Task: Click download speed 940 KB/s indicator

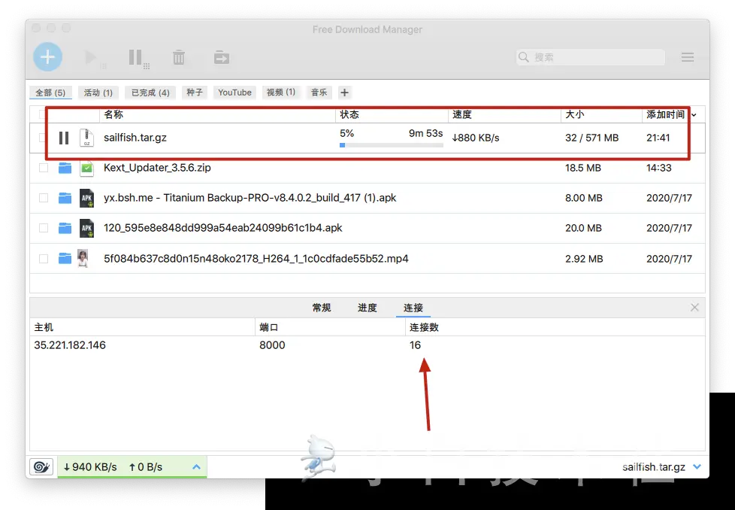Action: [90, 467]
